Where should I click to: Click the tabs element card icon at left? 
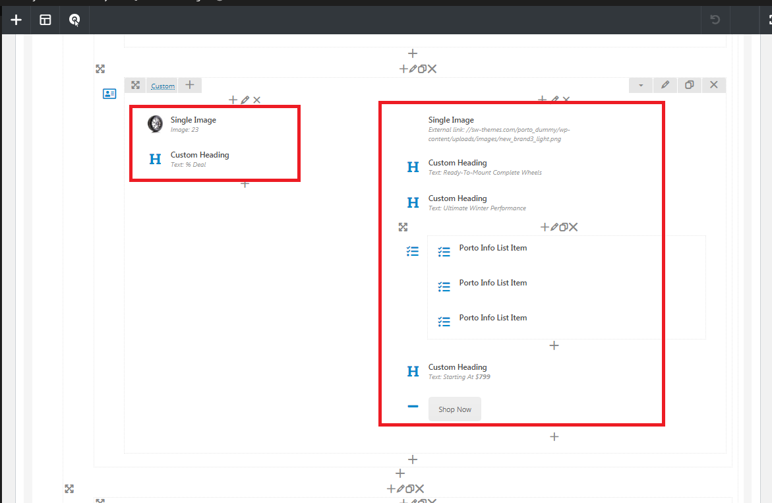coord(109,94)
